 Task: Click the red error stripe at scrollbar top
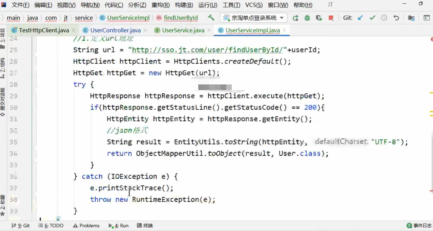pyautogui.click(x=432, y=39)
